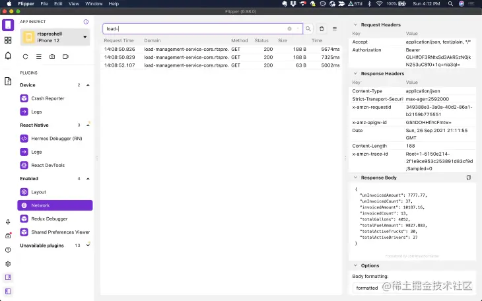Click the Wi-Fi status icon

pyautogui.click(x=380, y=4)
